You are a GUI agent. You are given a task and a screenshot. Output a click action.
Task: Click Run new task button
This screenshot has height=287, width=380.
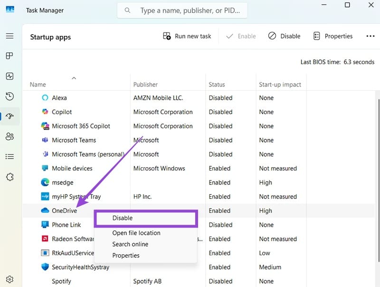[x=187, y=36]
